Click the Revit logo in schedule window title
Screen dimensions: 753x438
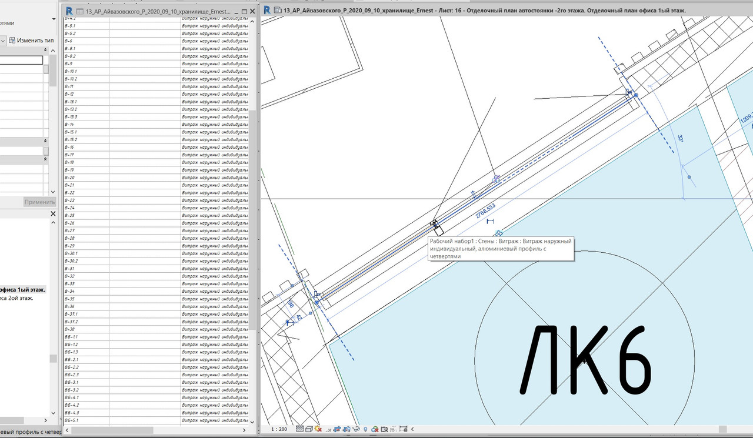pos(69,11)
